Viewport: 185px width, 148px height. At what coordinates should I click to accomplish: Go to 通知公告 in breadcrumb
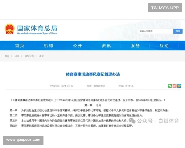pos(29,56)
